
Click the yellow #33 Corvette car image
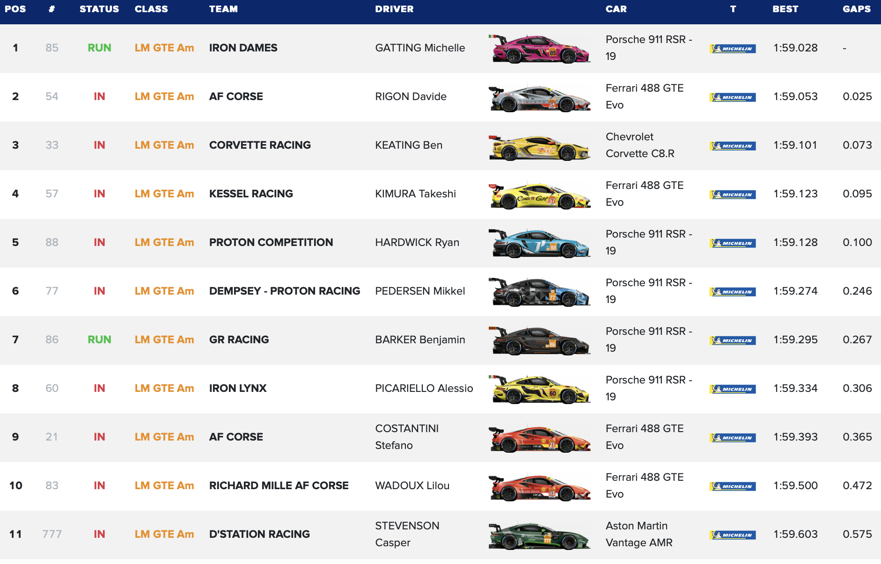[x=540, y=147]
